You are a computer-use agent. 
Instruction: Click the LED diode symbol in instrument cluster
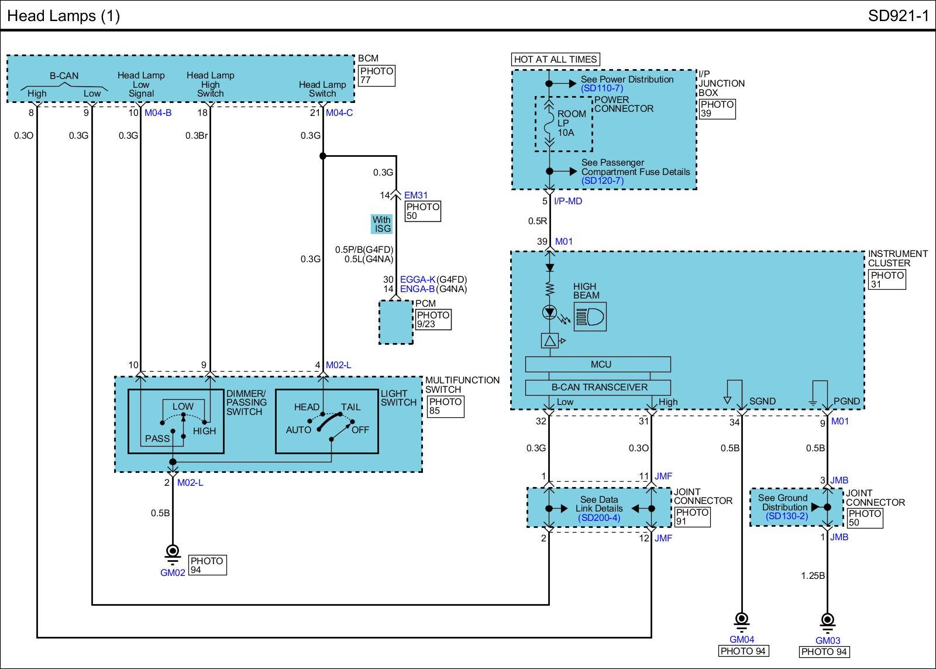point(549,313)
